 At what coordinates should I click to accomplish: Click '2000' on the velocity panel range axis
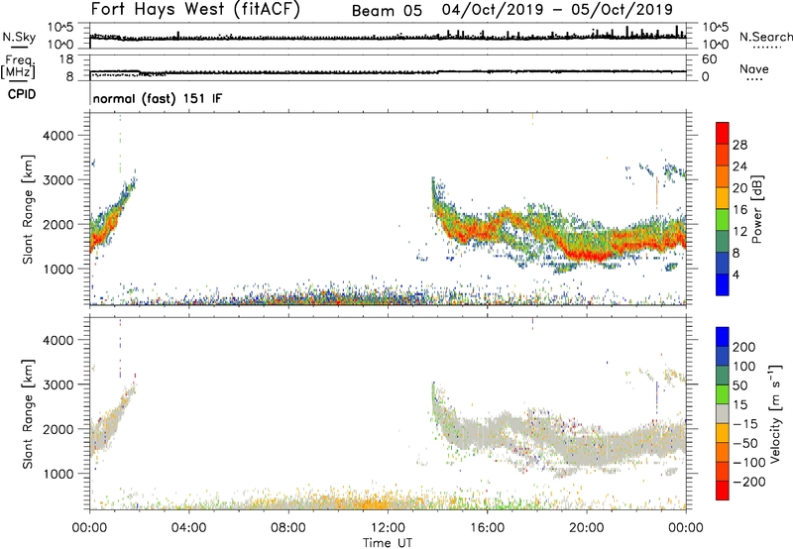click(57, 429)
